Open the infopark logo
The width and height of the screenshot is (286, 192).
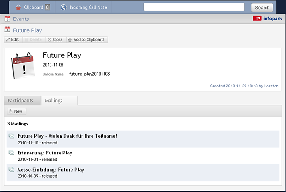267,19
